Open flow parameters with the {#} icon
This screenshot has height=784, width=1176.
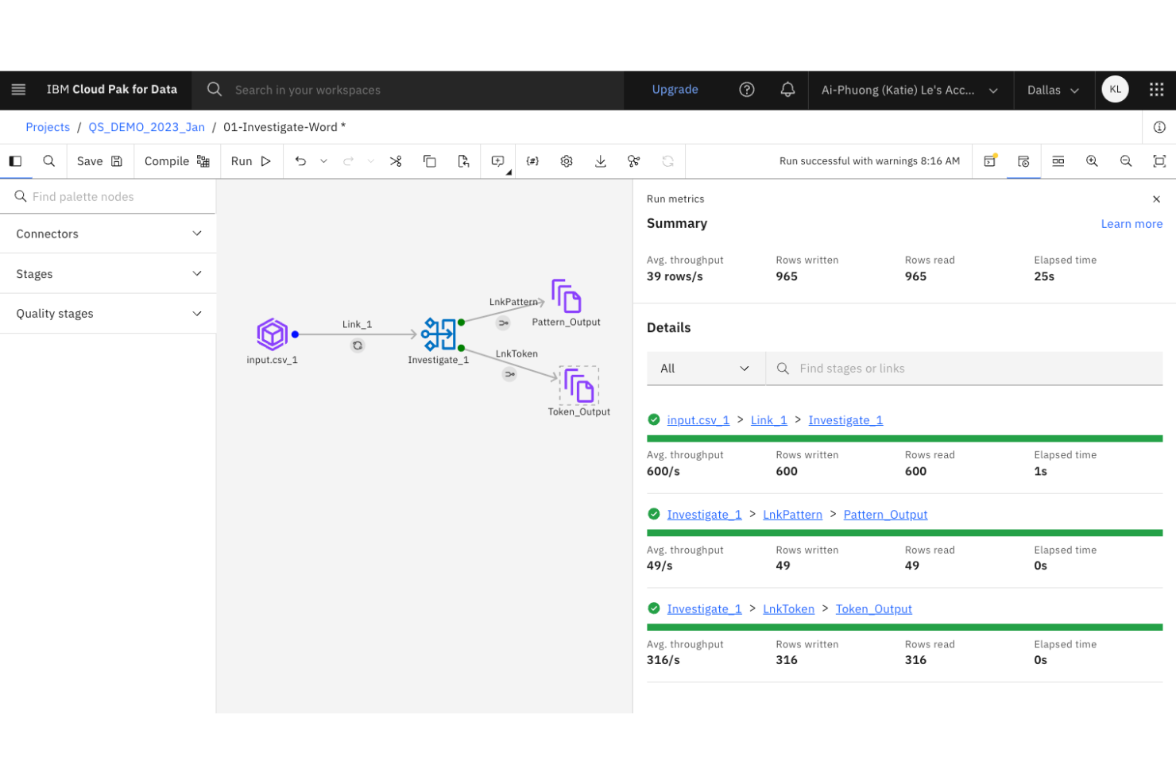(x=532, y=160)
